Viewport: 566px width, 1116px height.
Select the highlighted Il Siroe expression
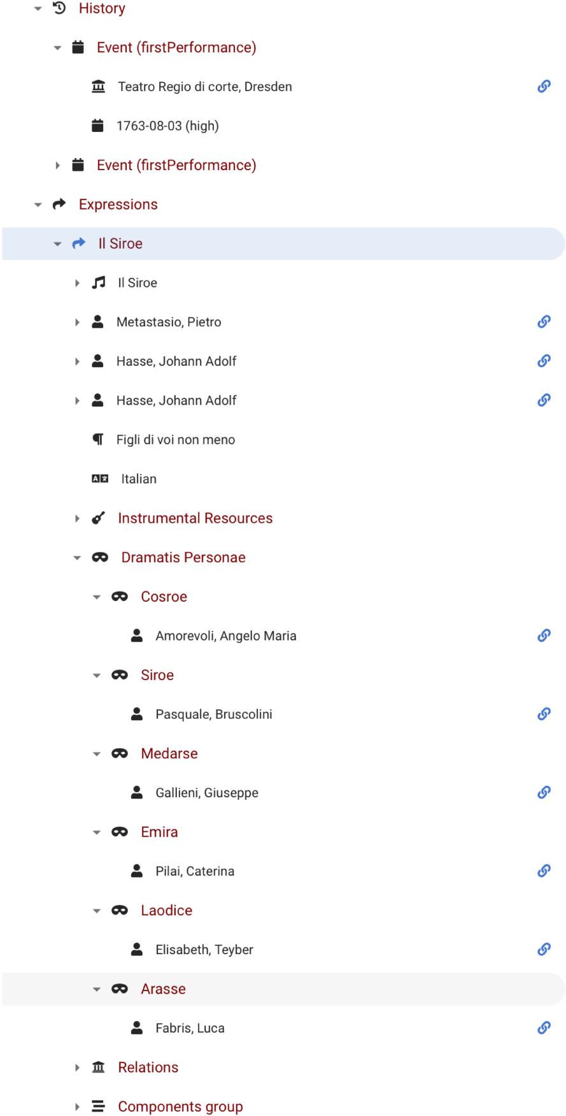pyautogui.click(x=120, y=243)
